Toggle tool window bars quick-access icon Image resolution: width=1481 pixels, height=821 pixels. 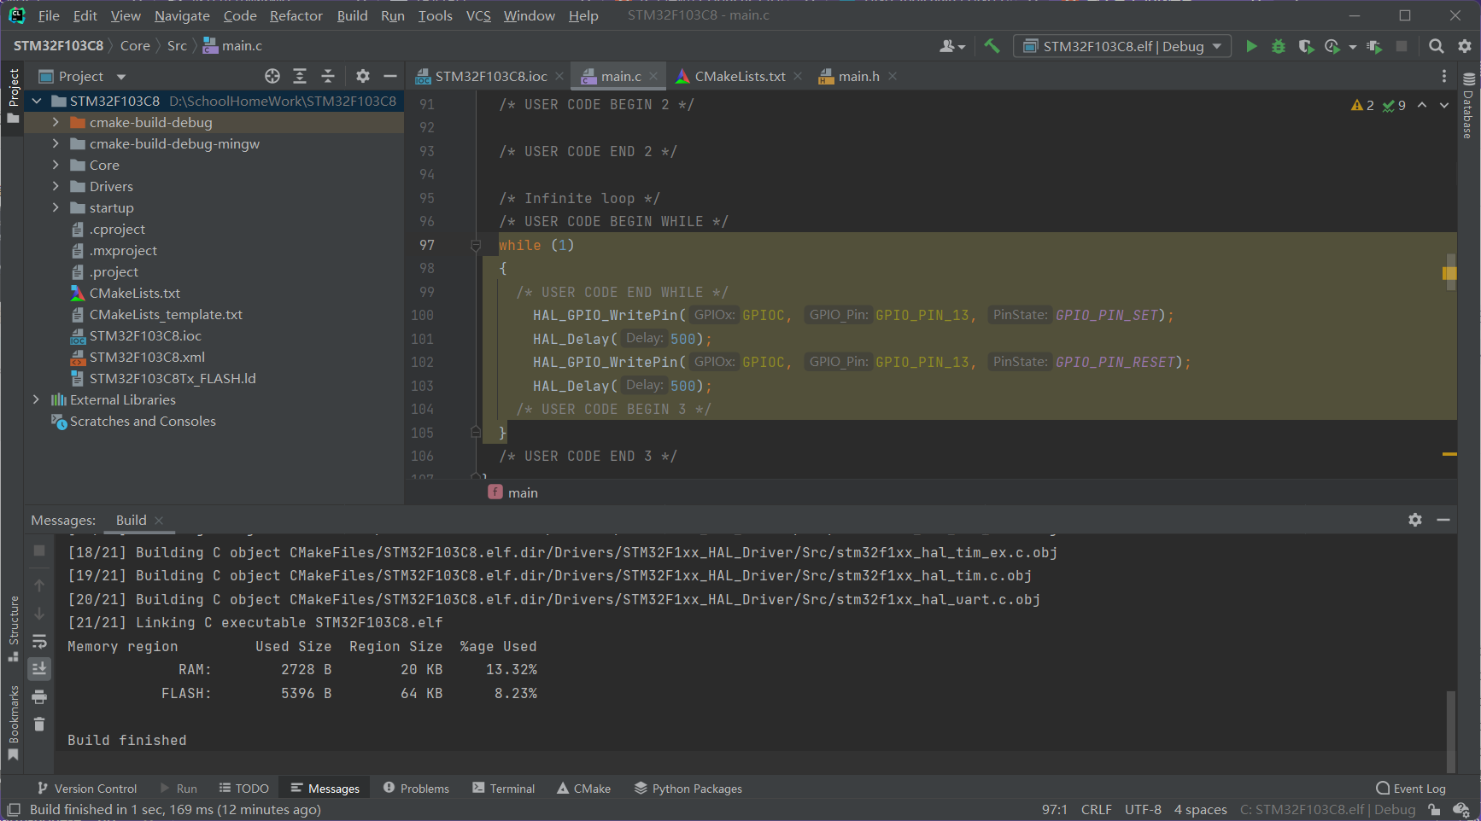point(14,810)
